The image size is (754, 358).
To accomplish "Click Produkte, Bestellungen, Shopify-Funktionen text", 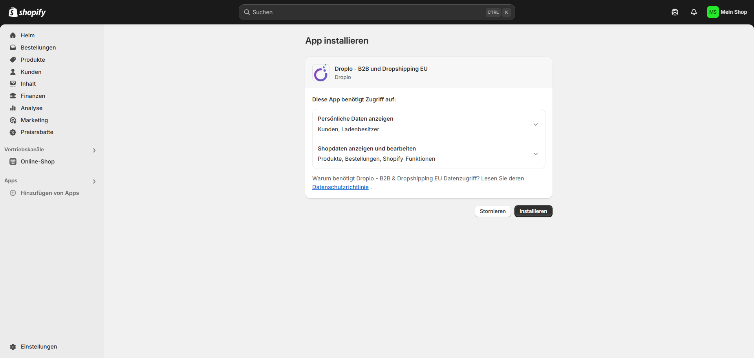I will (x=376, y=159).
